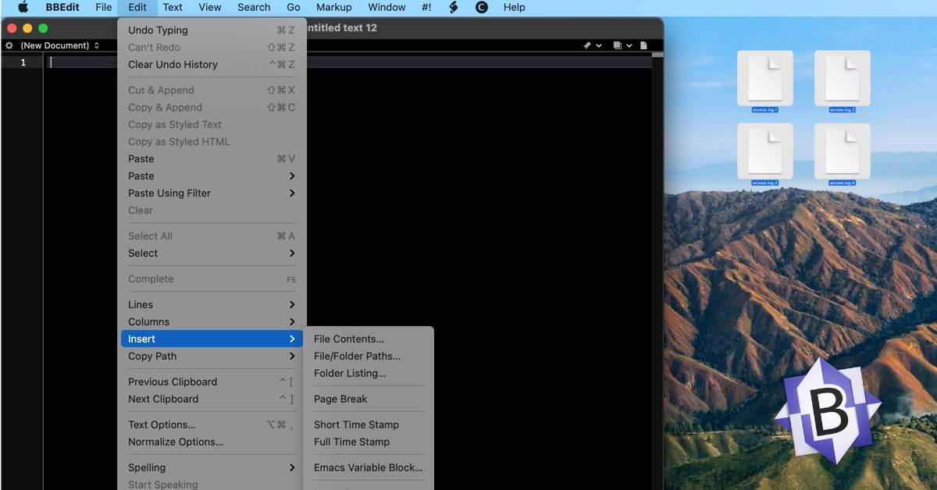The width and height of the screenshot is (937, 490).
Task: Open the View menu
Action: [210, 7]
